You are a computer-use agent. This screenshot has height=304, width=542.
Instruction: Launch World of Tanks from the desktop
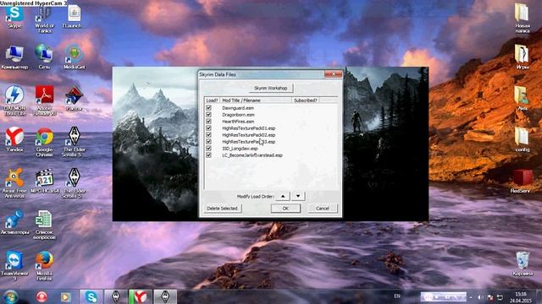tap(44, 19)
